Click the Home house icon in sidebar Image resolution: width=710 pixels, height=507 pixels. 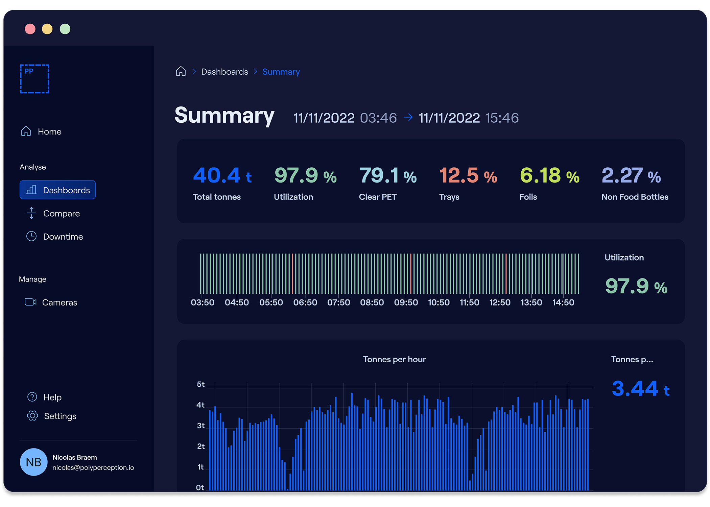(26, 131)
